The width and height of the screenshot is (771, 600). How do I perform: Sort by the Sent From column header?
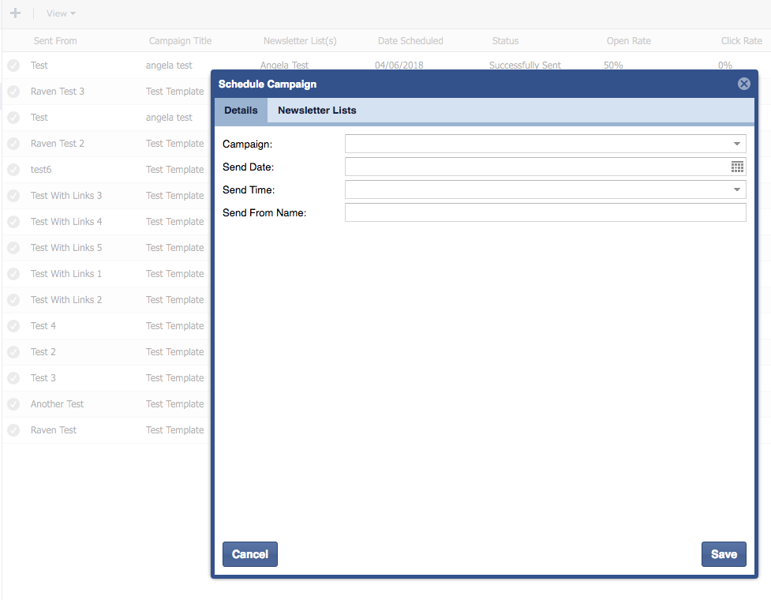pos(55,41)
